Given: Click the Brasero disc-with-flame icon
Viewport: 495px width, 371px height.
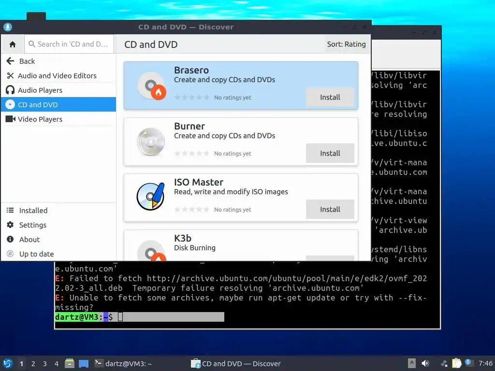Looking at the screenshot, I should tap(151, 86).
